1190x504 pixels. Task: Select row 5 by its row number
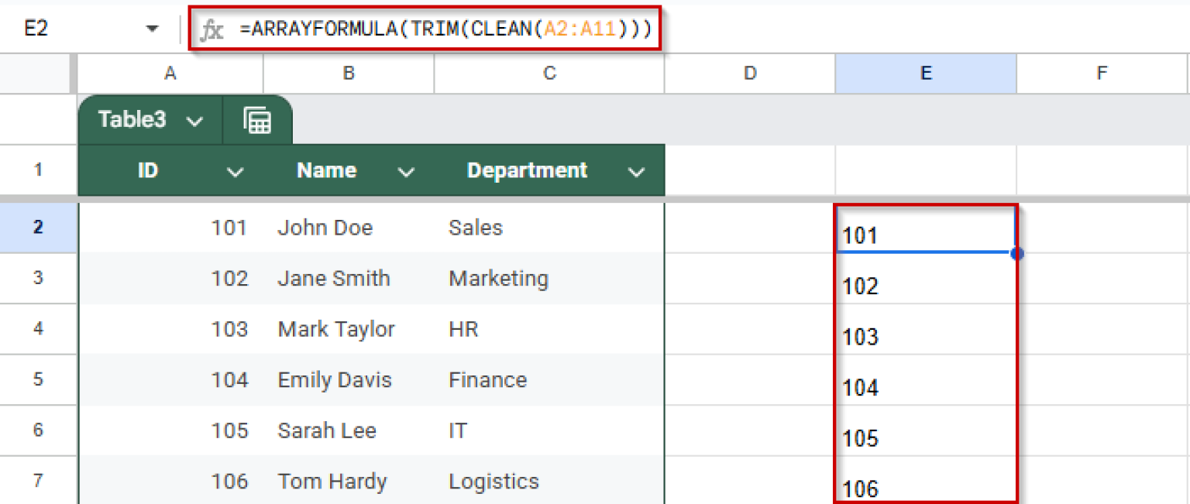coord(39,380)
